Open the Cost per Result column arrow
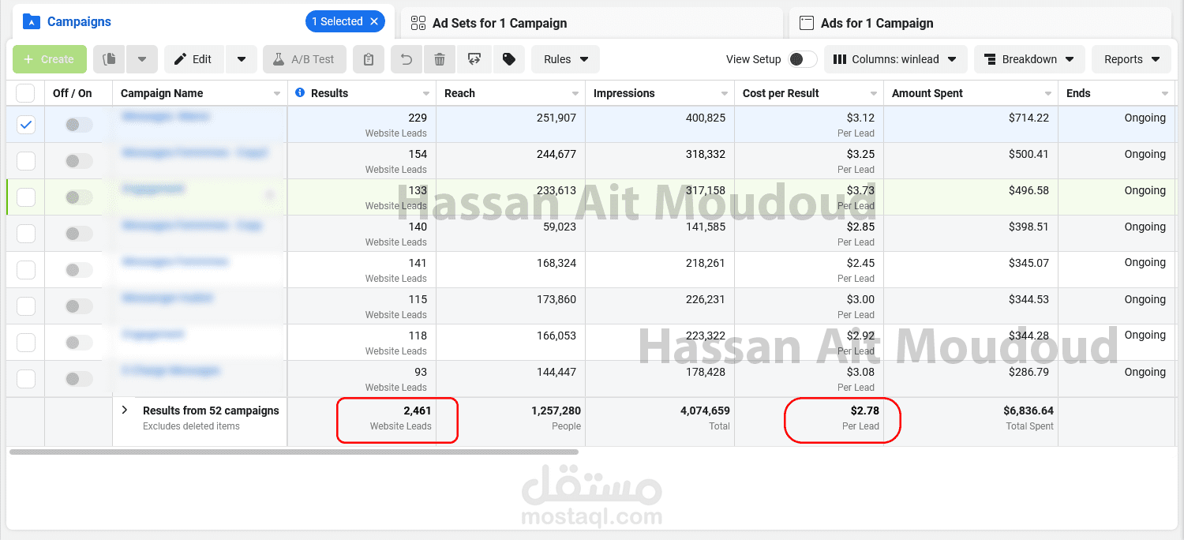The height and width of the screenshot is (540, 1184). click(874, 94)
